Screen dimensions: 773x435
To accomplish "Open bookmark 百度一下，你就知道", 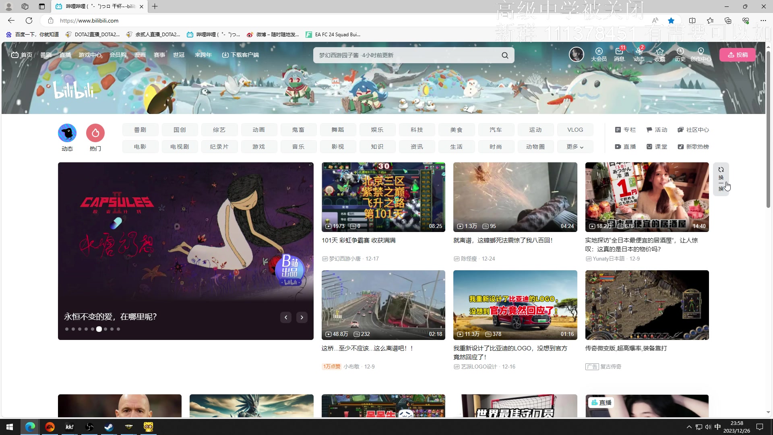I will [32, 35].
